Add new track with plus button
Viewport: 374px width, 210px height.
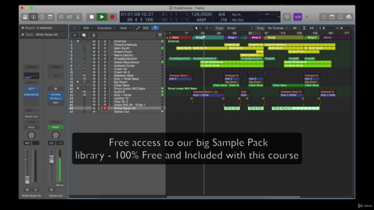75,35
